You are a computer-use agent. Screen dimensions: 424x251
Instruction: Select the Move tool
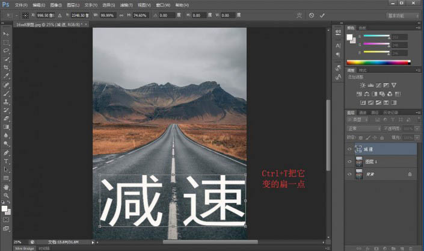tap(6, 34)
